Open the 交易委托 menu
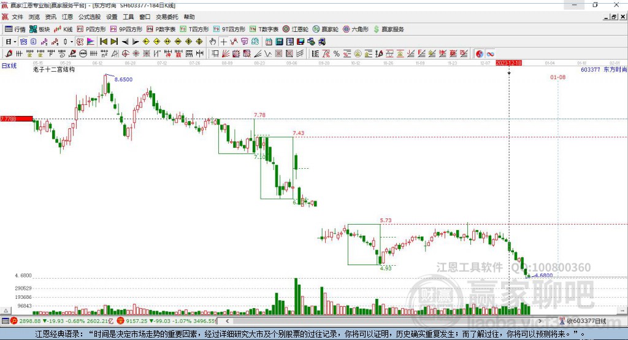 click(167, 17)
